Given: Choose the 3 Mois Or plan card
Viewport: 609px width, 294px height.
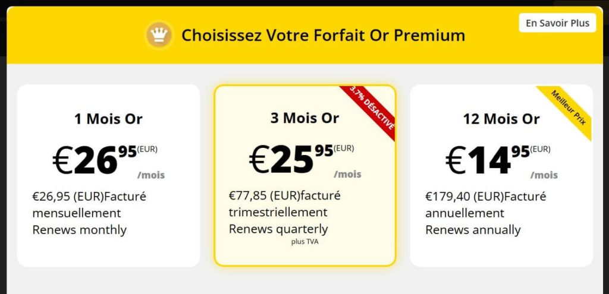Looking at the screenshot, I should click(x=305, y=175).
